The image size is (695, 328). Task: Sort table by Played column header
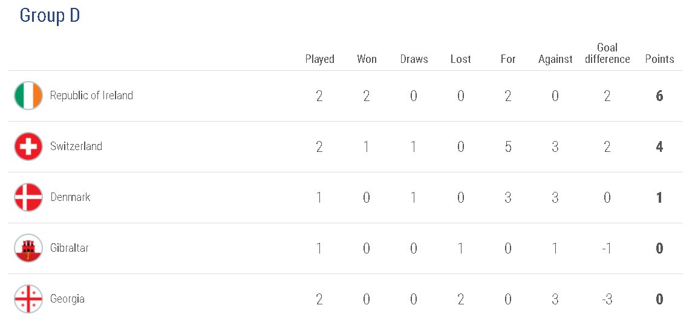(x=319, y=59)
